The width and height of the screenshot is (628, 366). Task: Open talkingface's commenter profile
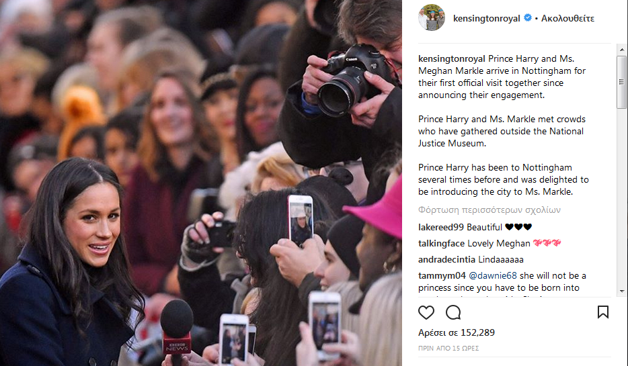tap(441, 244)
